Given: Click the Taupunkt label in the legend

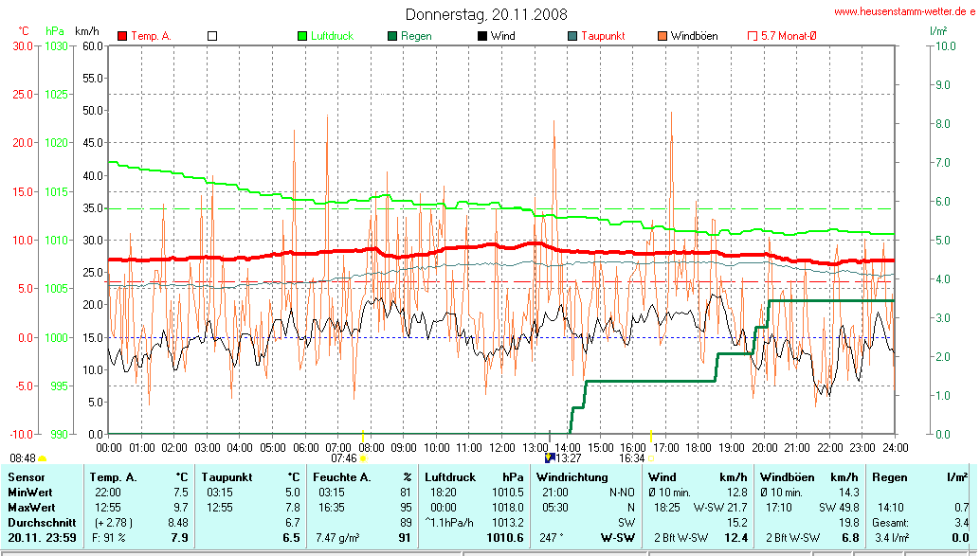Looking at the screenshot, I should coord(603,36).
